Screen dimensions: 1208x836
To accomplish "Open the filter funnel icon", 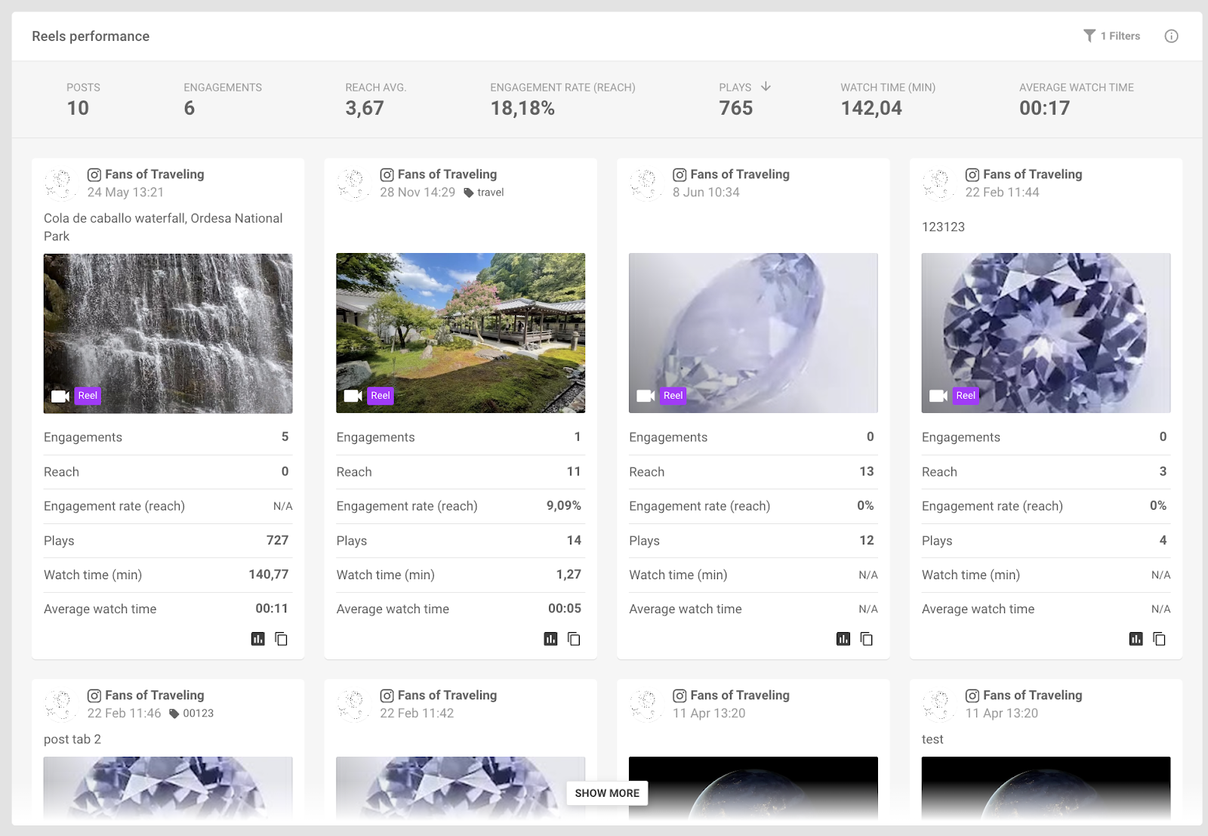I will [1089, 35].
